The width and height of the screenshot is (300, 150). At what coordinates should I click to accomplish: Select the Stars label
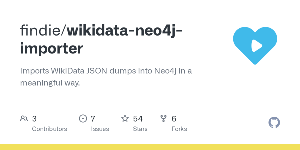[x=140, y=129]
